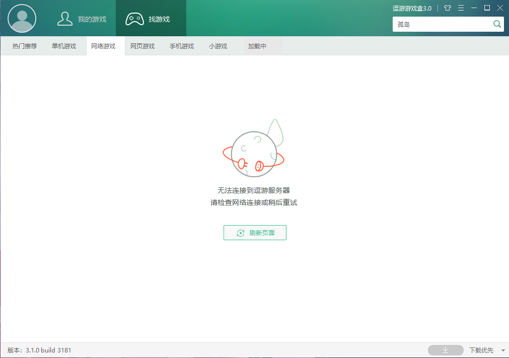Select the 手机游戏 tab
The image size is (509, 358).
coord(182,46)
